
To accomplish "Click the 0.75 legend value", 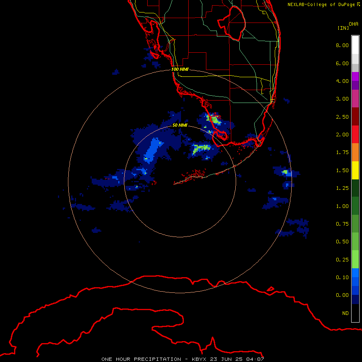I will click(x=342, y=224).
